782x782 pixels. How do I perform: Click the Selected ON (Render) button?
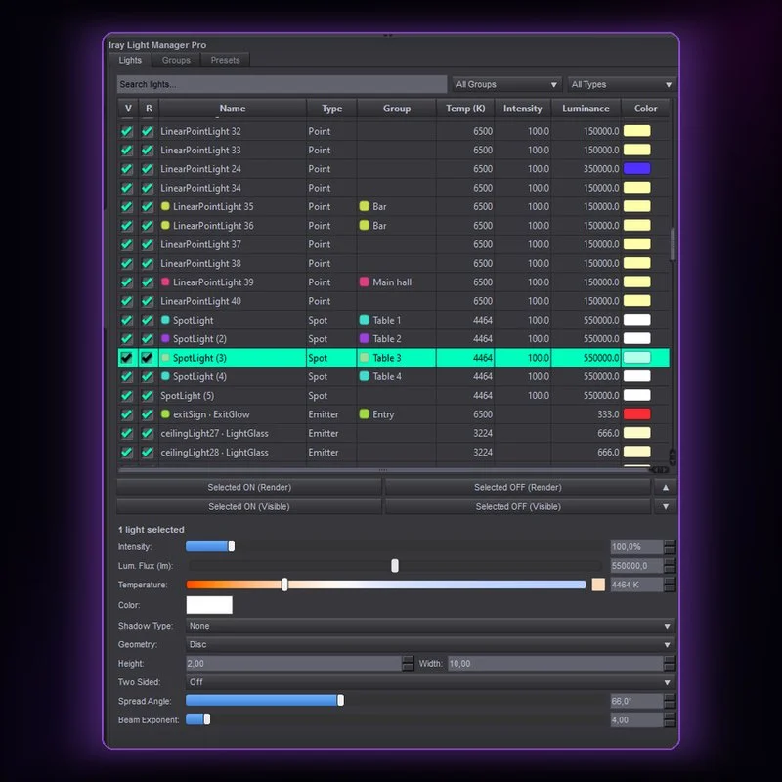(x=249, y=487)
